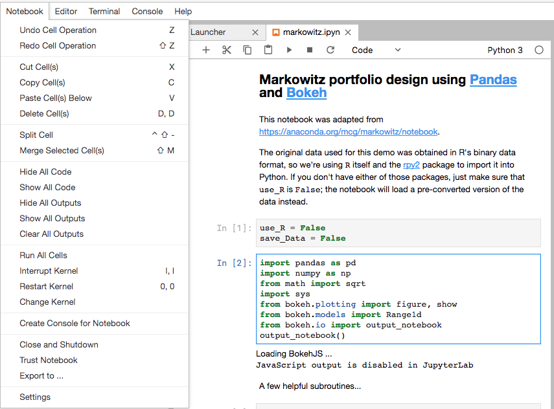554x409 pixels.
Task: Select Python 3 kernel name
Action: (505, 50)
